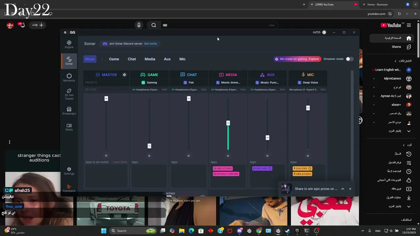Open Moments in the GG sidebar
Viewport: 420px width, 236px height.
coord(69,78)
